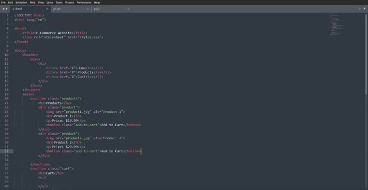This screenshot has width=368, height=190.
Task: Close the p1.js tab
Action: click(128, 9)
